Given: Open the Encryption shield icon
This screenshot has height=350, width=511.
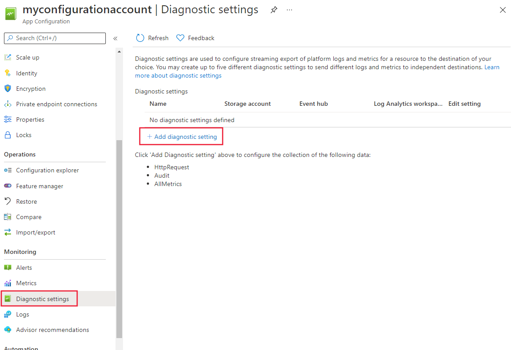Looking at the screenshot, I should [8, 88].
